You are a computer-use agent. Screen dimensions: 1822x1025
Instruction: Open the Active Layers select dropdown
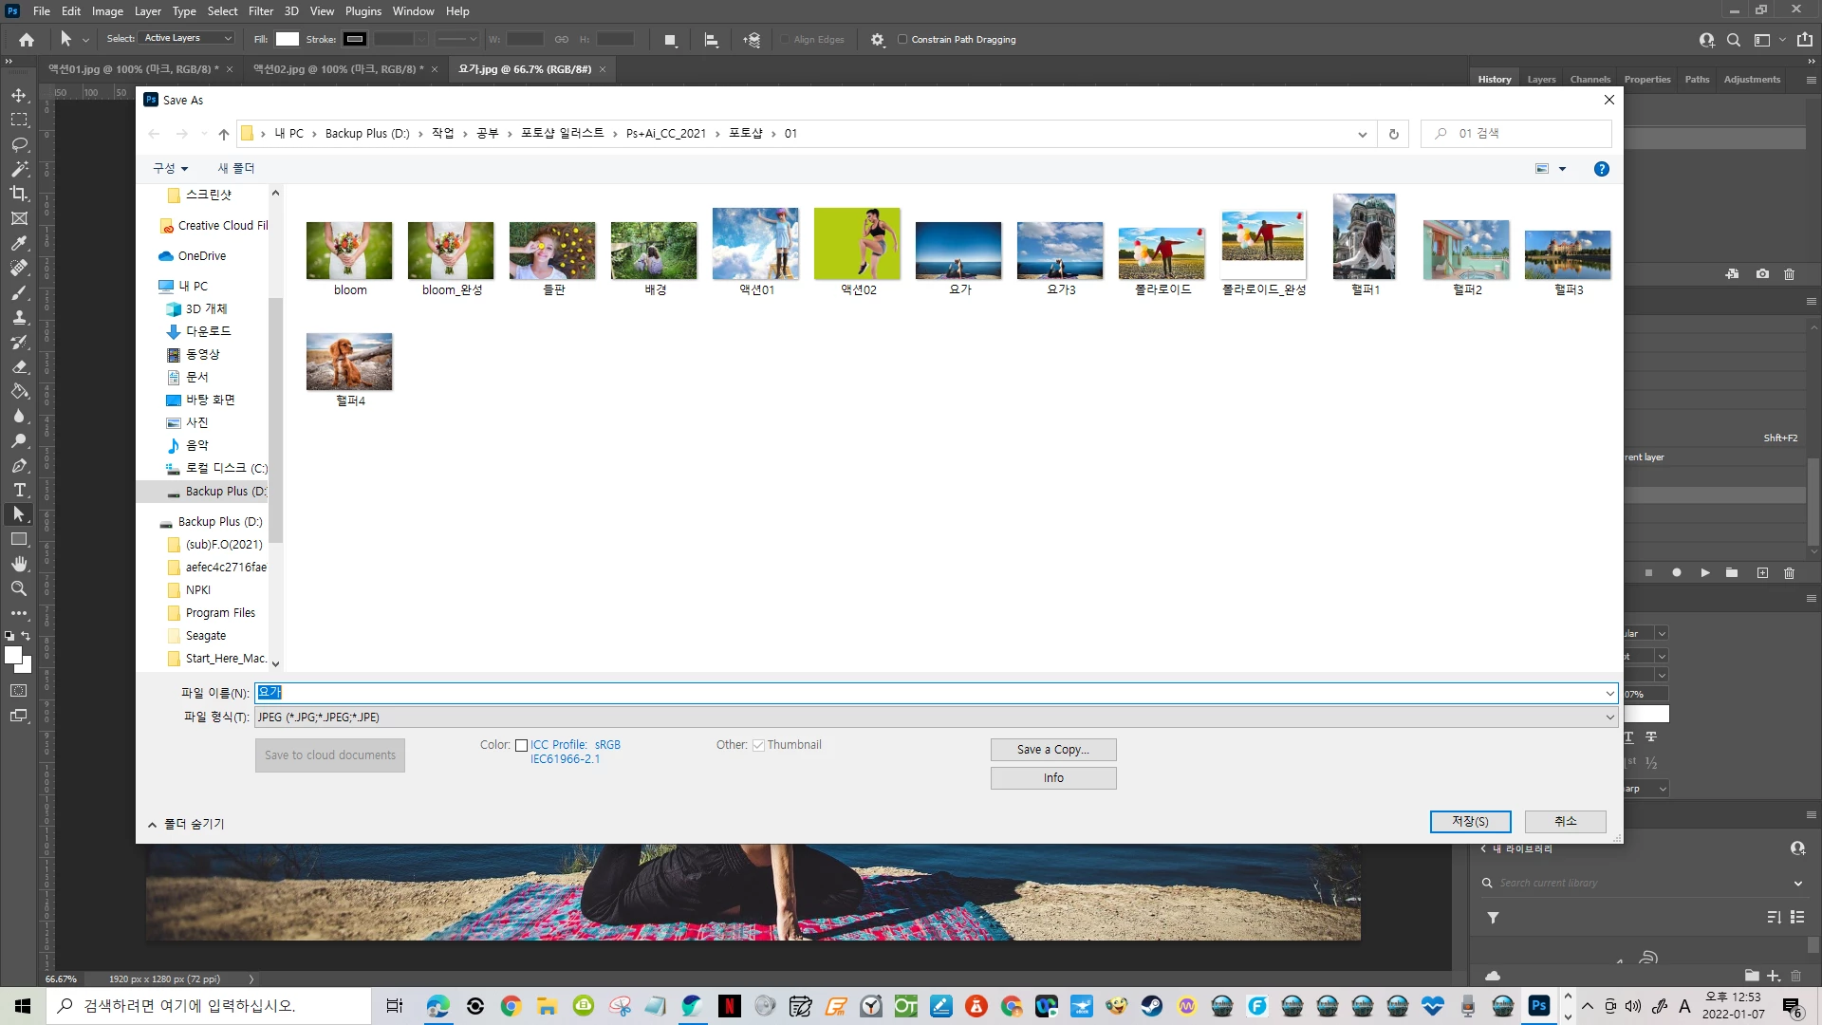tap(188, 39)
